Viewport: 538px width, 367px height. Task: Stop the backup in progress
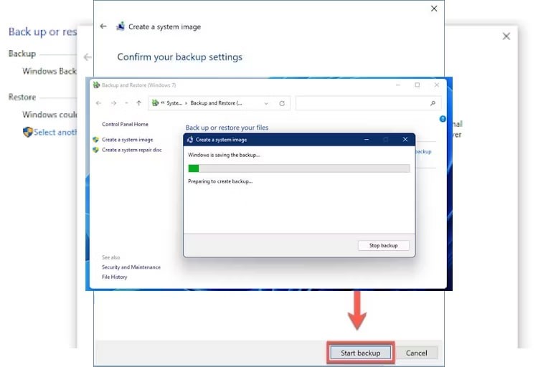[383, 245]
